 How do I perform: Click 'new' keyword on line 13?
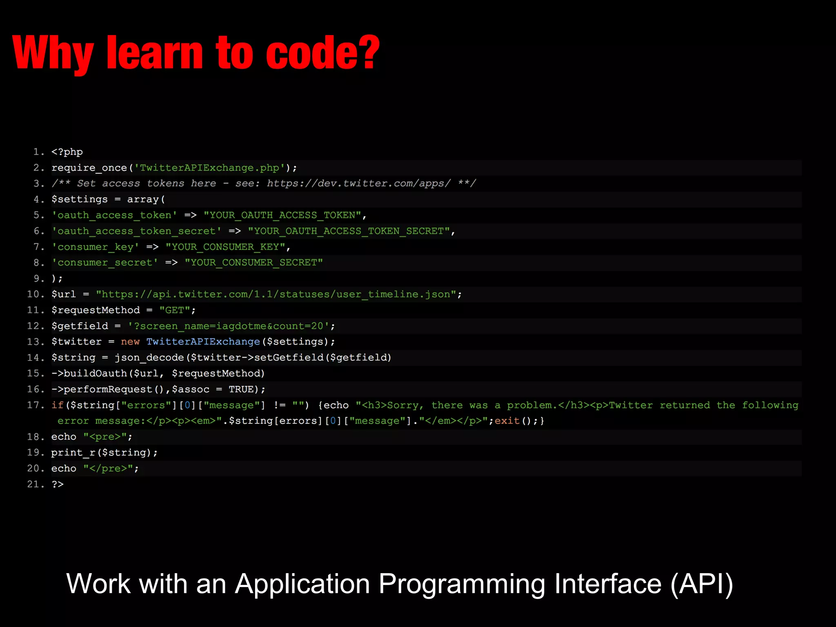pyautogui.click(x=130, y=342)
